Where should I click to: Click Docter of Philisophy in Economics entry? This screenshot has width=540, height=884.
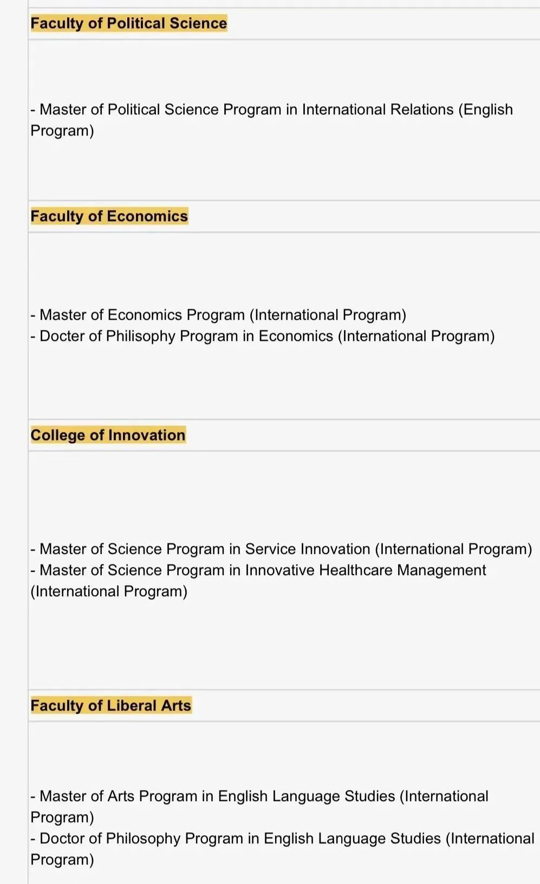click(263, 336)
